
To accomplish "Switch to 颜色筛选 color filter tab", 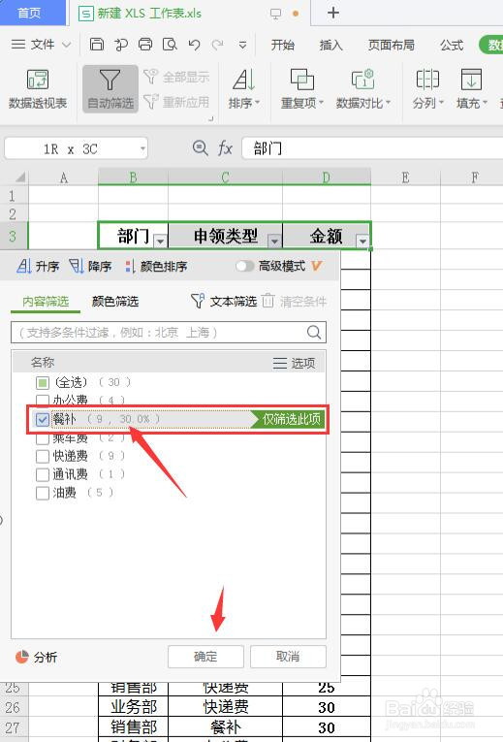I will point(115,302).
